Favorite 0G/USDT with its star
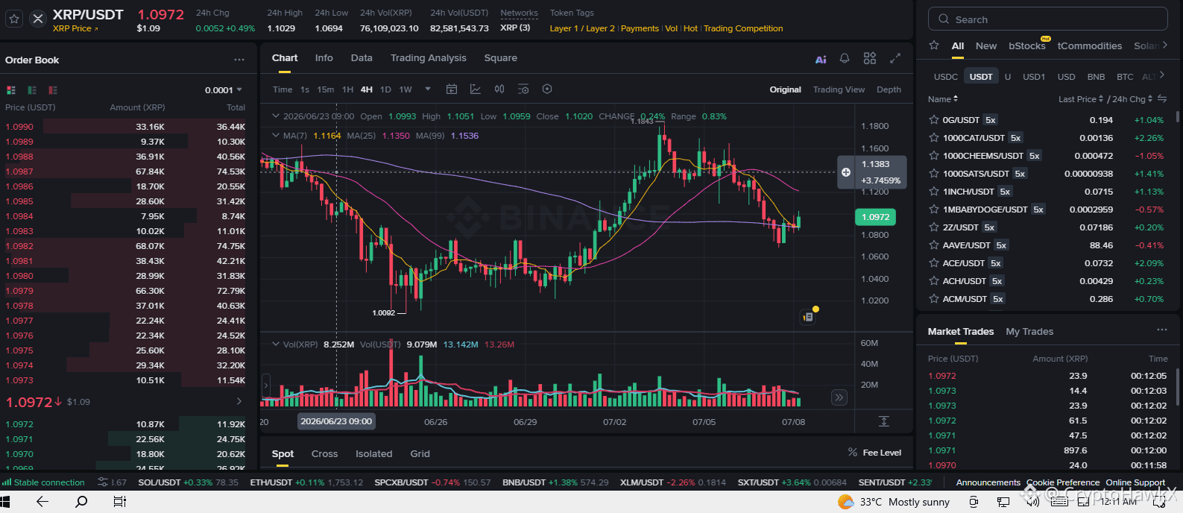This screenshot has height=513, width=1183. click(933, 120)
